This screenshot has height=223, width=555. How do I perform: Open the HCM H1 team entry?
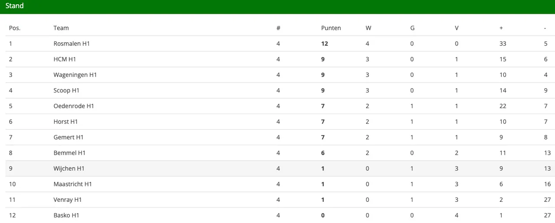tap(65, 59)
